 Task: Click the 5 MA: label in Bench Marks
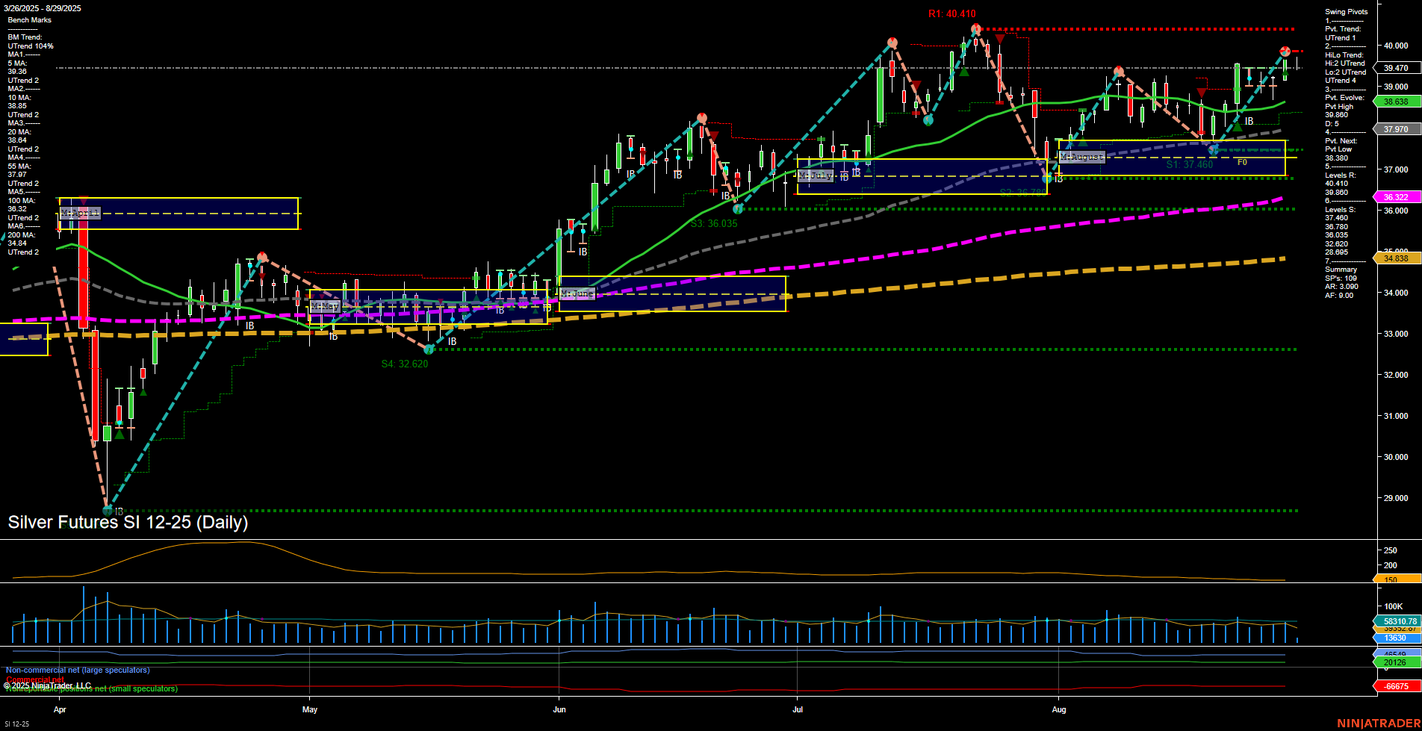(17, 63)
